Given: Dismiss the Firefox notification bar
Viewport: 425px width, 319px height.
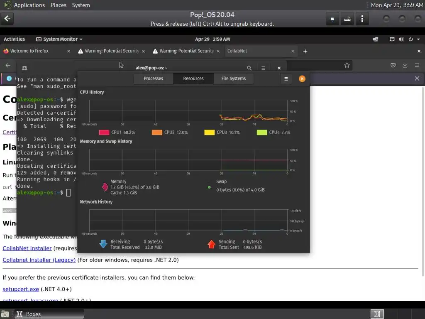Looking at the screenshot, I should click(417, 79).
